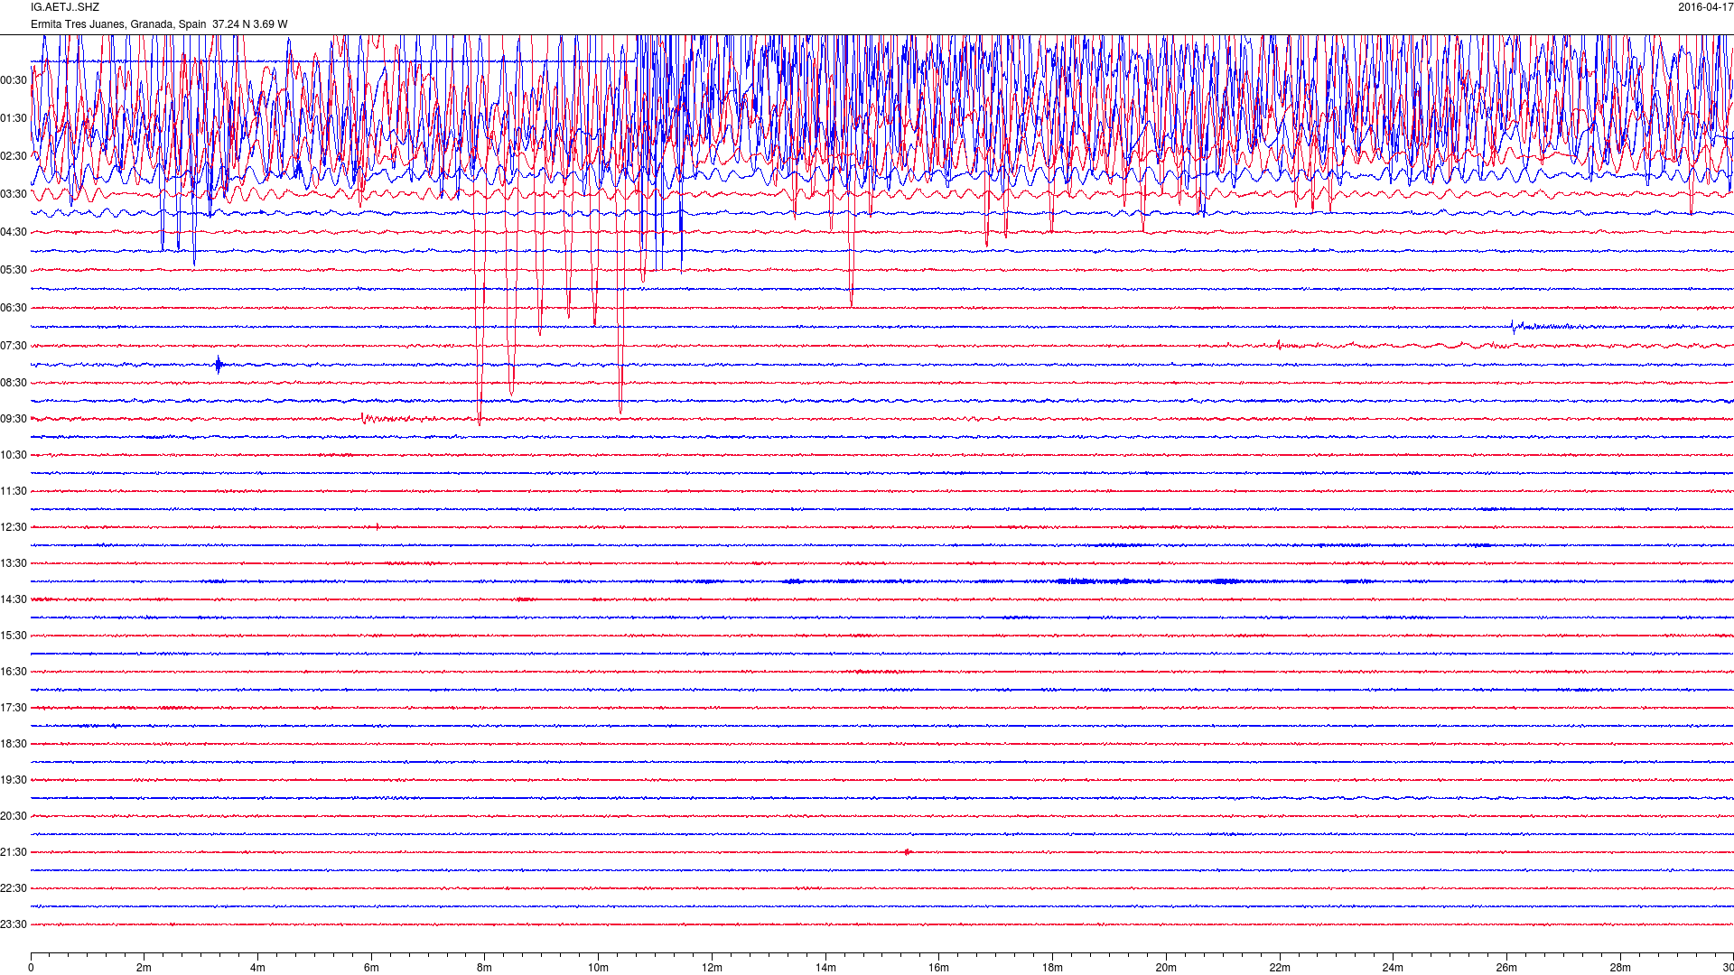Select the 20:30 time row label
The height and width of the screenshot is (975, 1734).
tap(14, 816)
